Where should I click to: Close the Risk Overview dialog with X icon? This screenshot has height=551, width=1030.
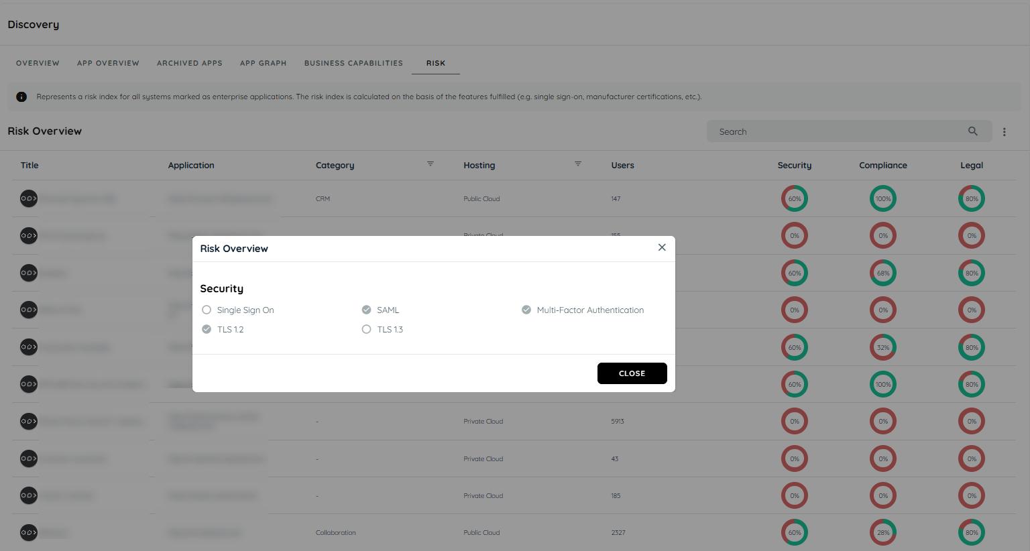(662, 247)
